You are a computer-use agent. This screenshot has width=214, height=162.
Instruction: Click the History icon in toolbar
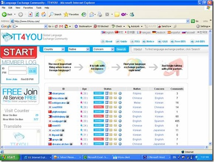84,14
